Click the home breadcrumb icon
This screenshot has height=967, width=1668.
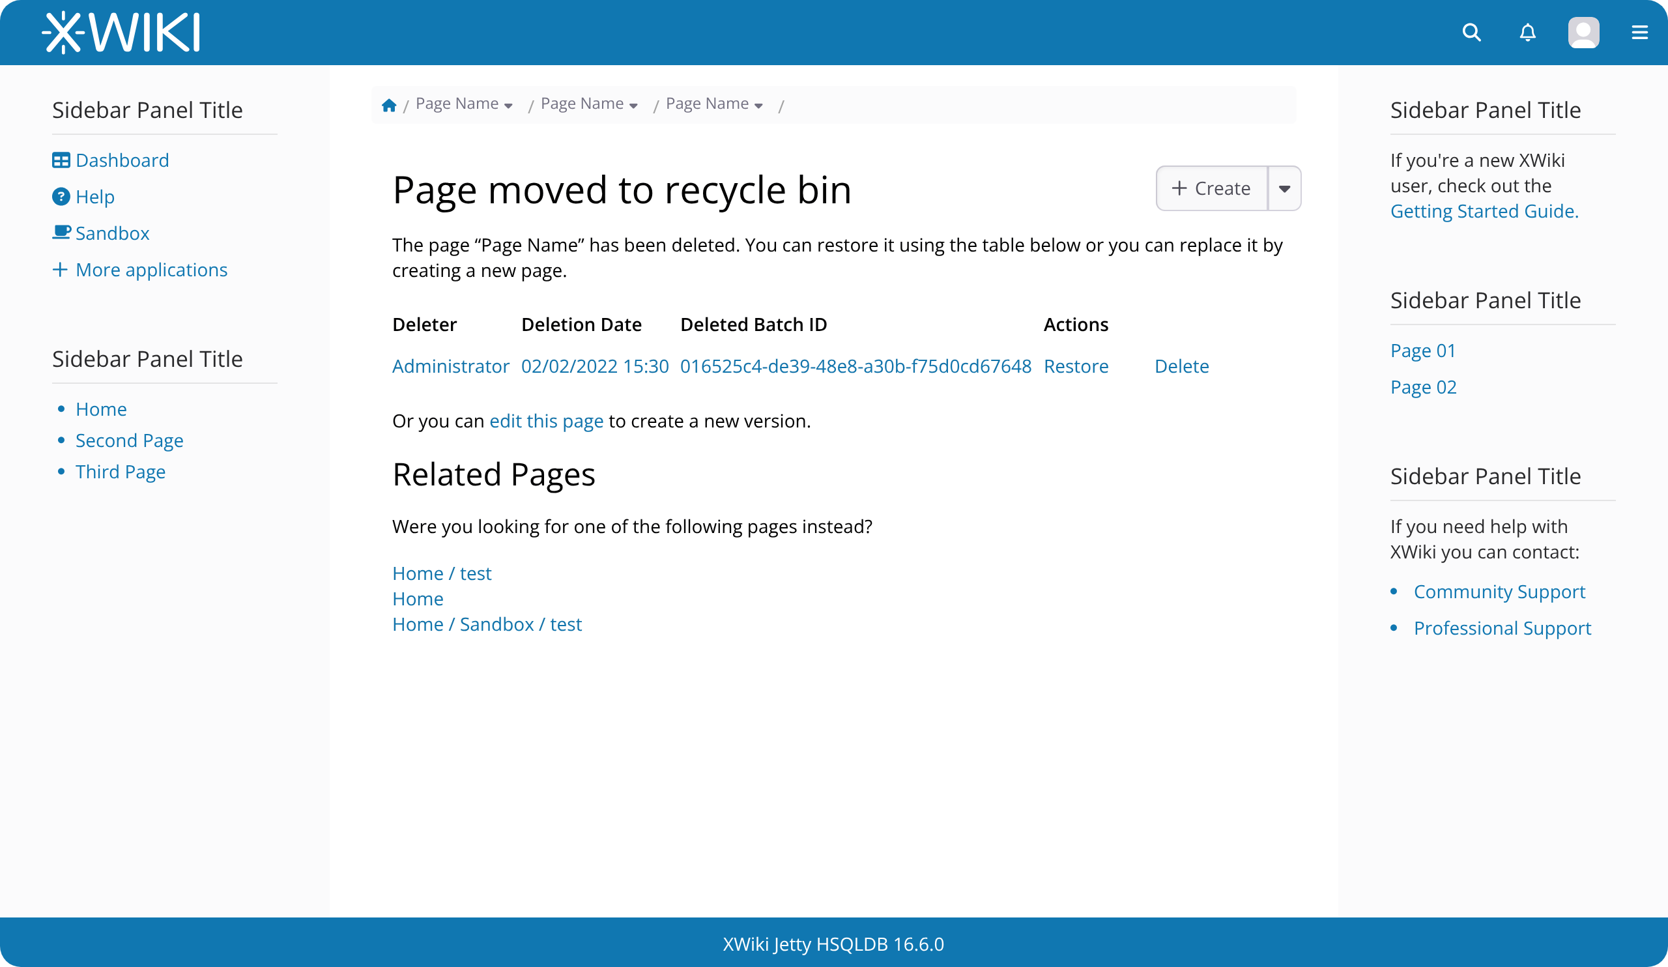click(x=388, y=104)
